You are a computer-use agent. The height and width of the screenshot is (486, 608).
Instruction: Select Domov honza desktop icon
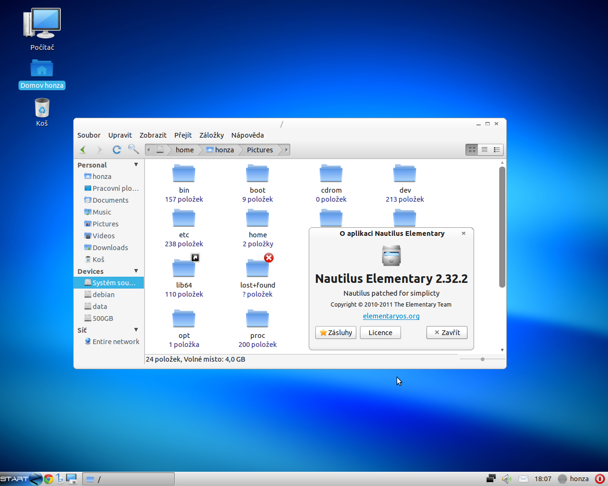tap(42, 74)
